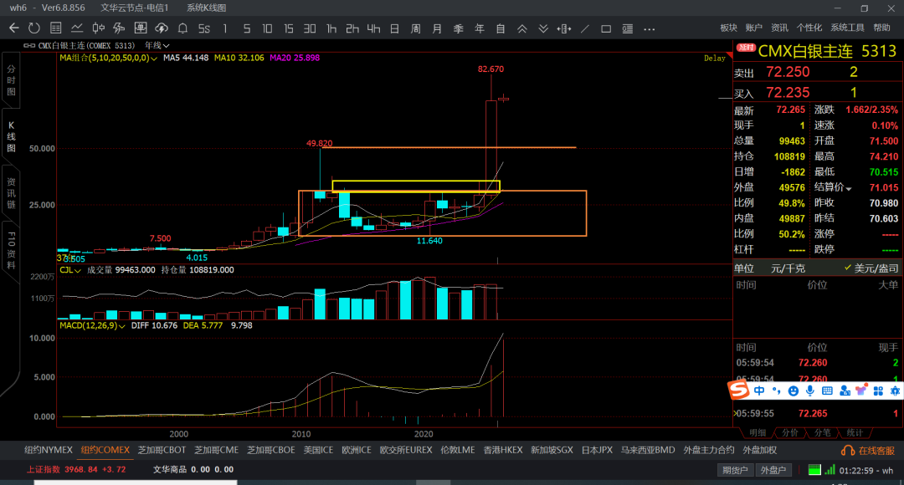Click the signal strength bars icon

click(x=830, y=470)
